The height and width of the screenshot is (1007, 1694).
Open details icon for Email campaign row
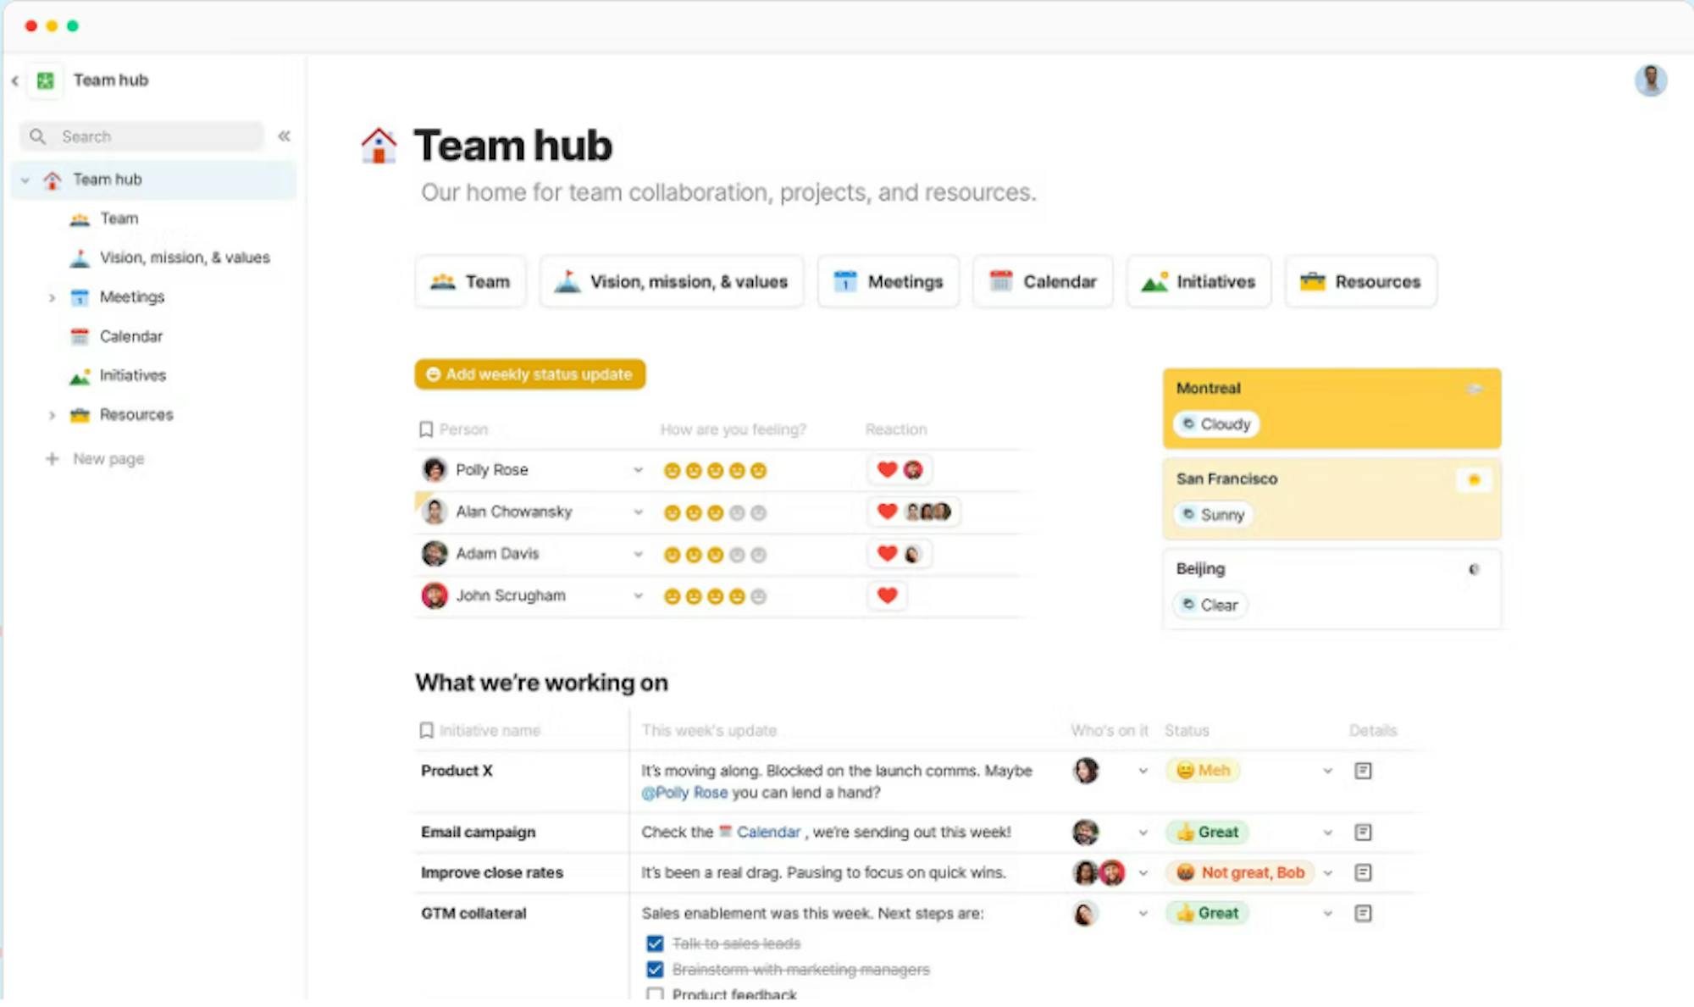(x=1363, y=833)
